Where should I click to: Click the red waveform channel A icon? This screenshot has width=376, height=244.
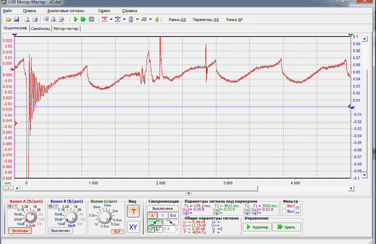(x=105, y=19)
